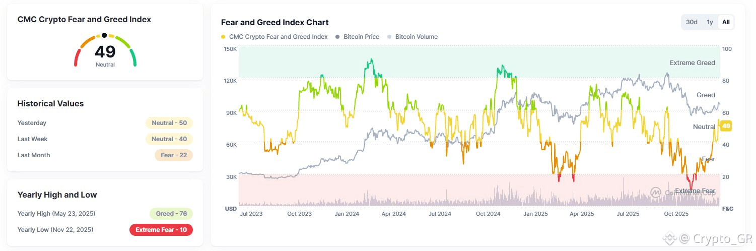The height and width of the screenshot is (251, 756).
Task: Toggle the Bitcoin Price series label
Action: (x=362, y=37)
